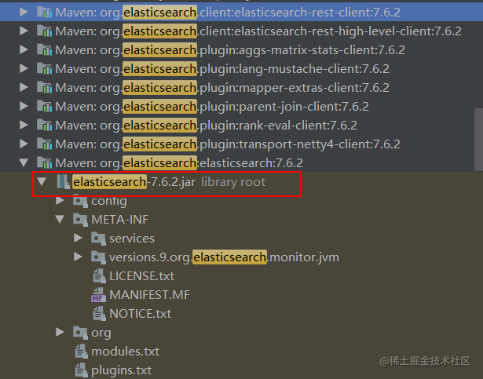Viewport: 483px width, 379px height.
Task: Open the NOTICE.txt file
Action: 140,314
